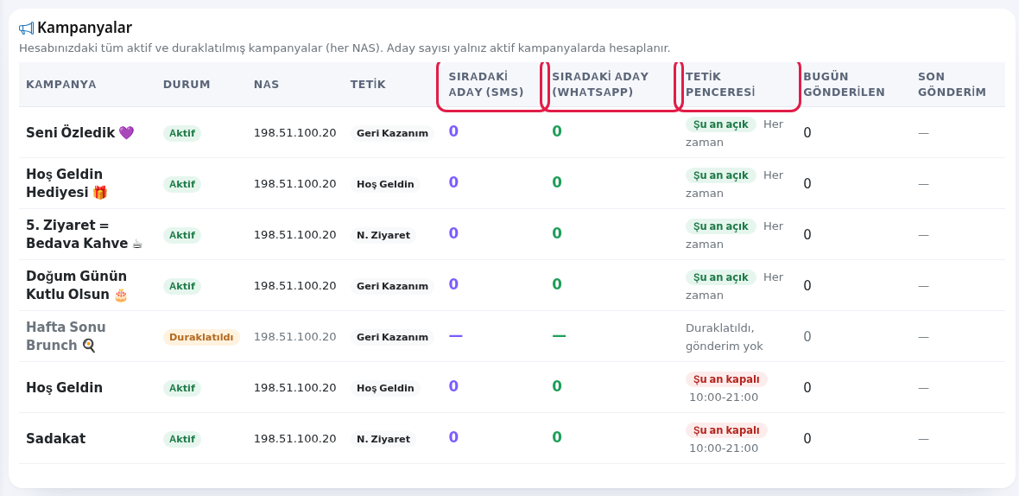Click the 10:00-21:00 window in Sadakat row
The image size is (1019, 496).
click(724, 448)
